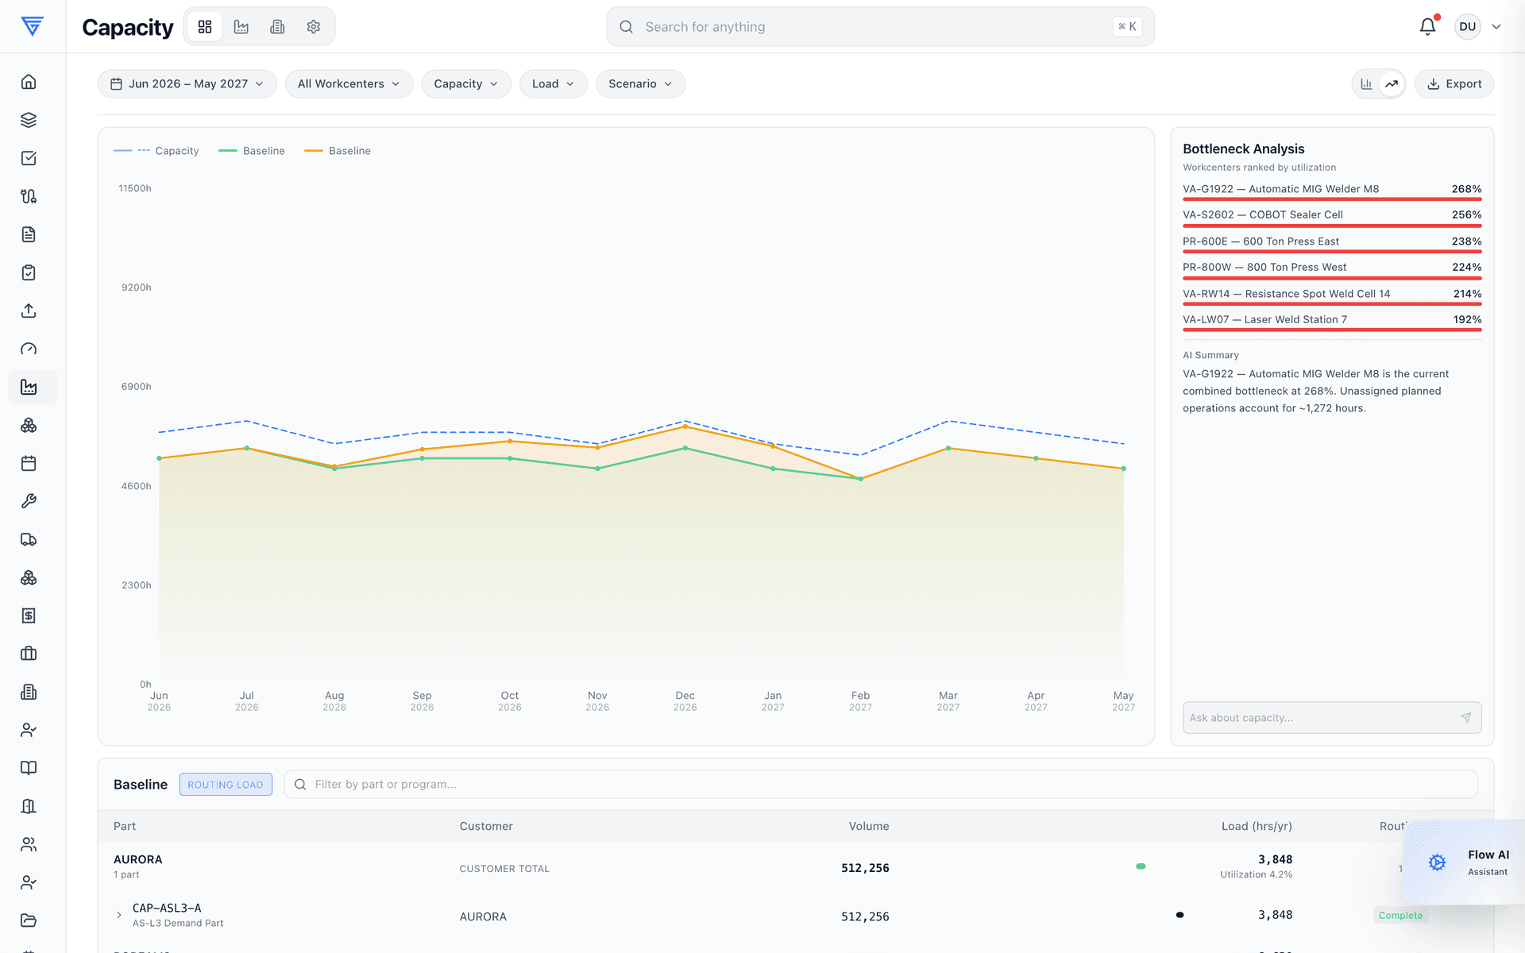Open the calendar sidebar icon

[29, 463]
